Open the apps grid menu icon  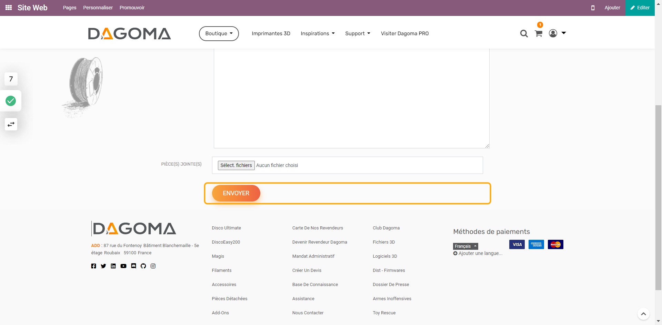(9, 8)
